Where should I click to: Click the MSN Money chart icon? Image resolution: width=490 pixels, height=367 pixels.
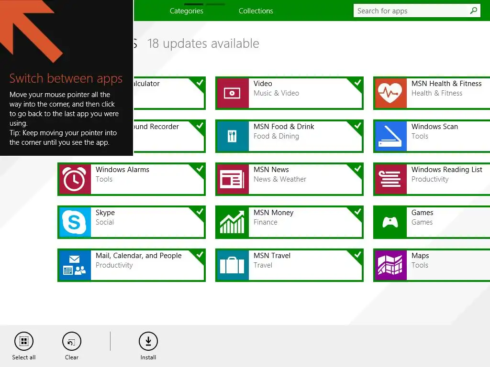(x=232, y=222)
